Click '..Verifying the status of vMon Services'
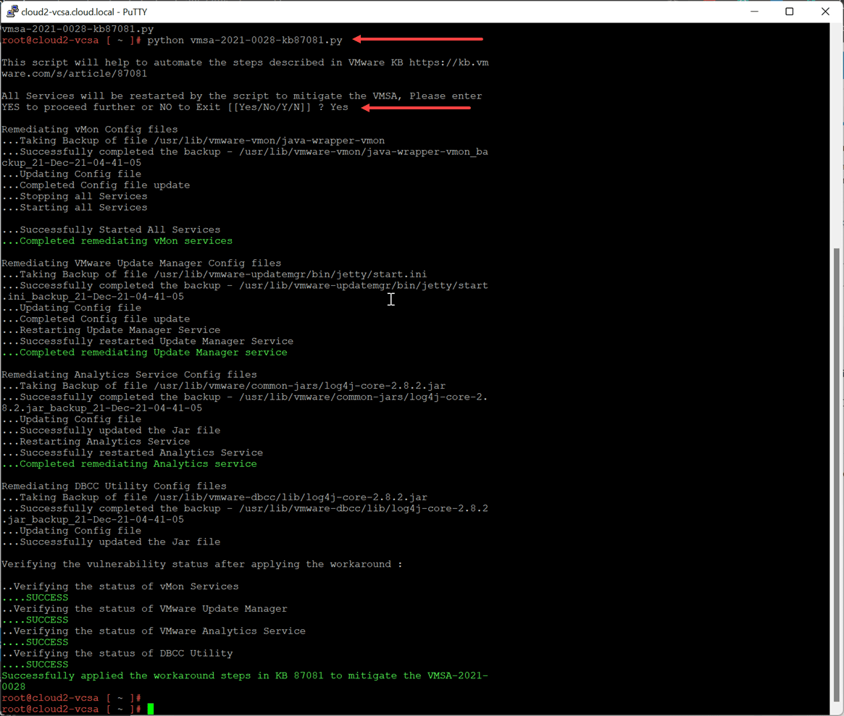This screenshot has height=716, width=844. coord(120,586)
